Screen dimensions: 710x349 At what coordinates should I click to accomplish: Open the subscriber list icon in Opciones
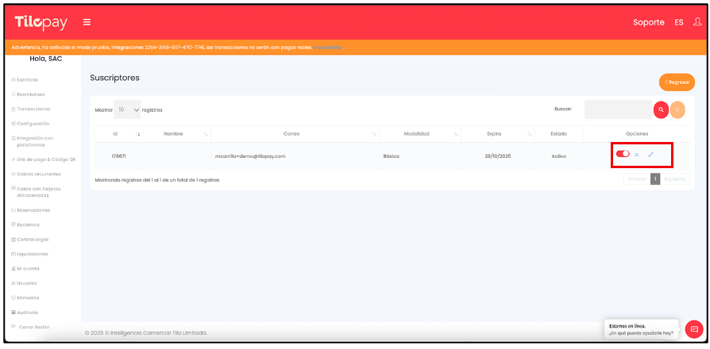pos(637,155)
